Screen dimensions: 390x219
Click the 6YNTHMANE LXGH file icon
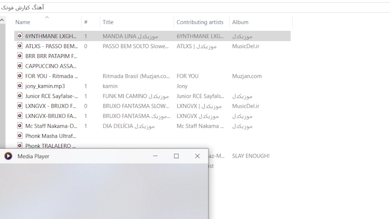20,36
